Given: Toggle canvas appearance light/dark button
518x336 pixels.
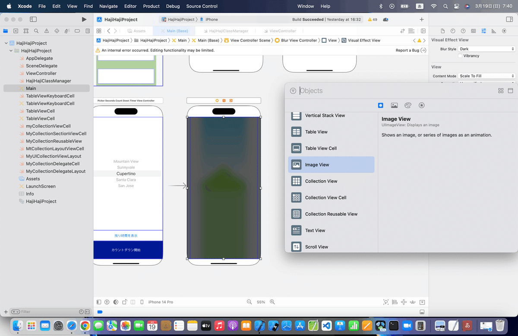Looking at the screenshot, I should tap(116, 302).
